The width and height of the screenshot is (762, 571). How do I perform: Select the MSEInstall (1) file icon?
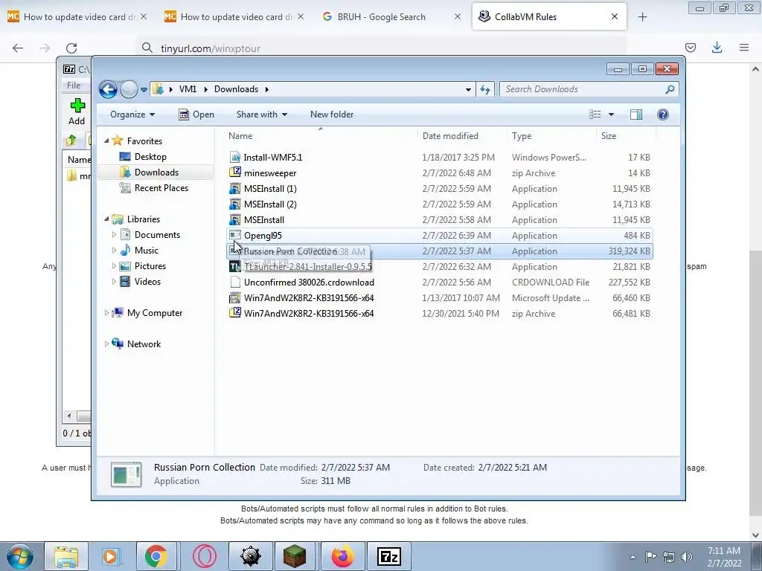[235, 188]
